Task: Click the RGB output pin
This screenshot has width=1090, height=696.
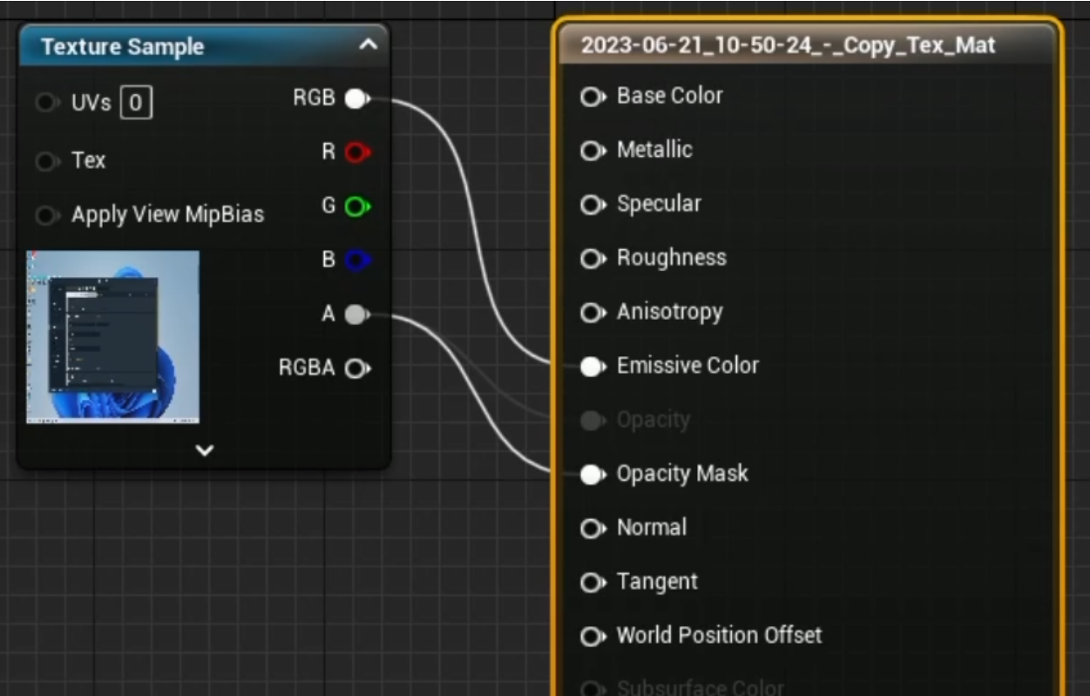Action: pyautogui.click(x=355, y=99)
